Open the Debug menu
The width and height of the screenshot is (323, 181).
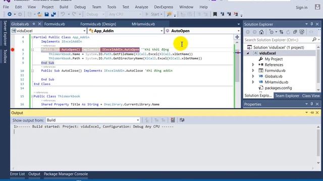(80, 7)
